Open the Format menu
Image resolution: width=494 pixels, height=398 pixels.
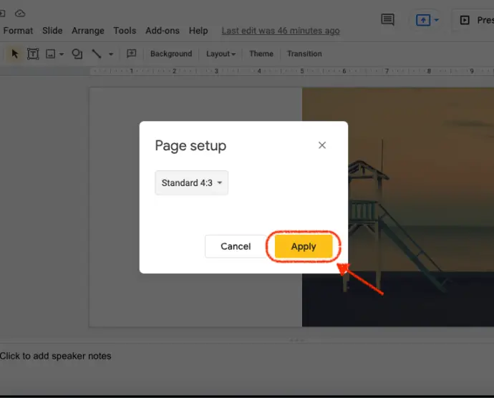[18, 31]
